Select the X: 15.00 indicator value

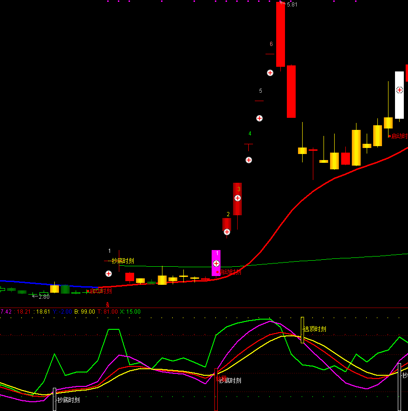click(130, 312)
